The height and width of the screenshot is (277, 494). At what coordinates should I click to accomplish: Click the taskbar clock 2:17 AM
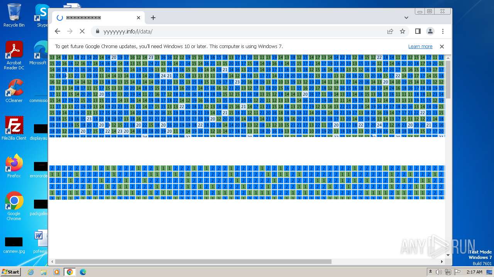coord(474,272)
